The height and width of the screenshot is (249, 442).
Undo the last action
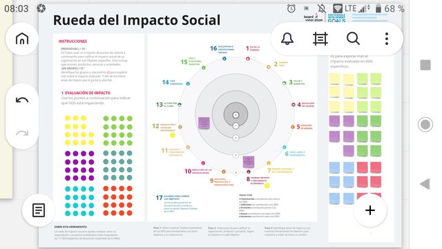coord(22,100)
